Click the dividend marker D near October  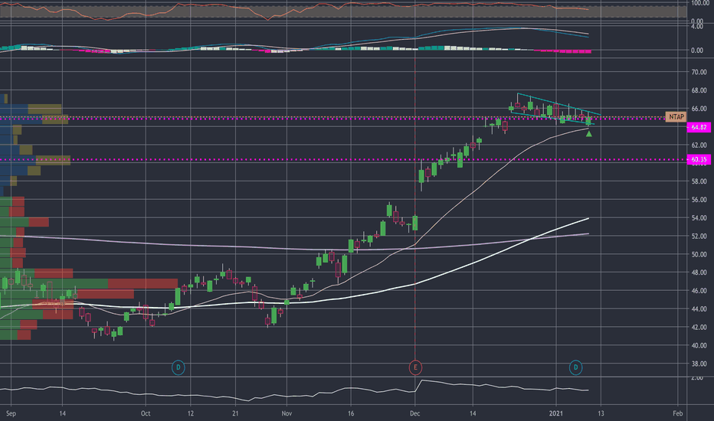178,367
